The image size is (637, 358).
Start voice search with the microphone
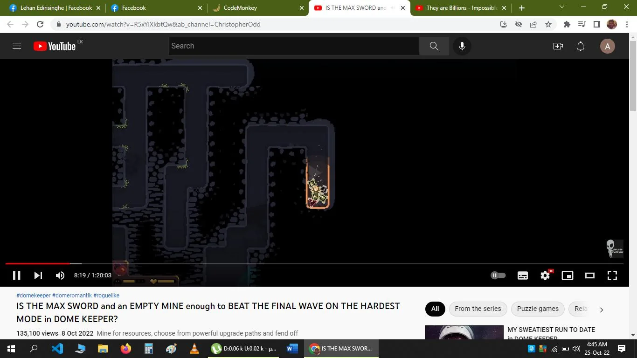[462, 46]
